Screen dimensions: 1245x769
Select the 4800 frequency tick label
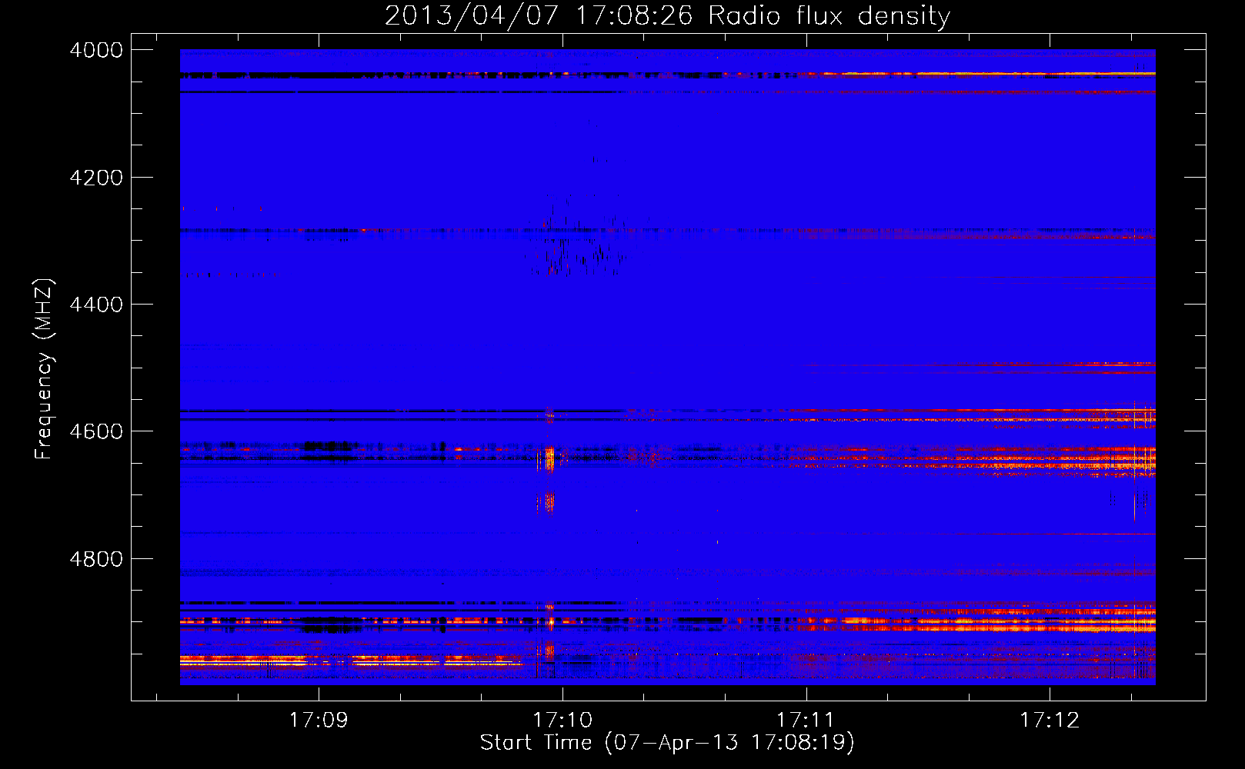pos(96,558)
